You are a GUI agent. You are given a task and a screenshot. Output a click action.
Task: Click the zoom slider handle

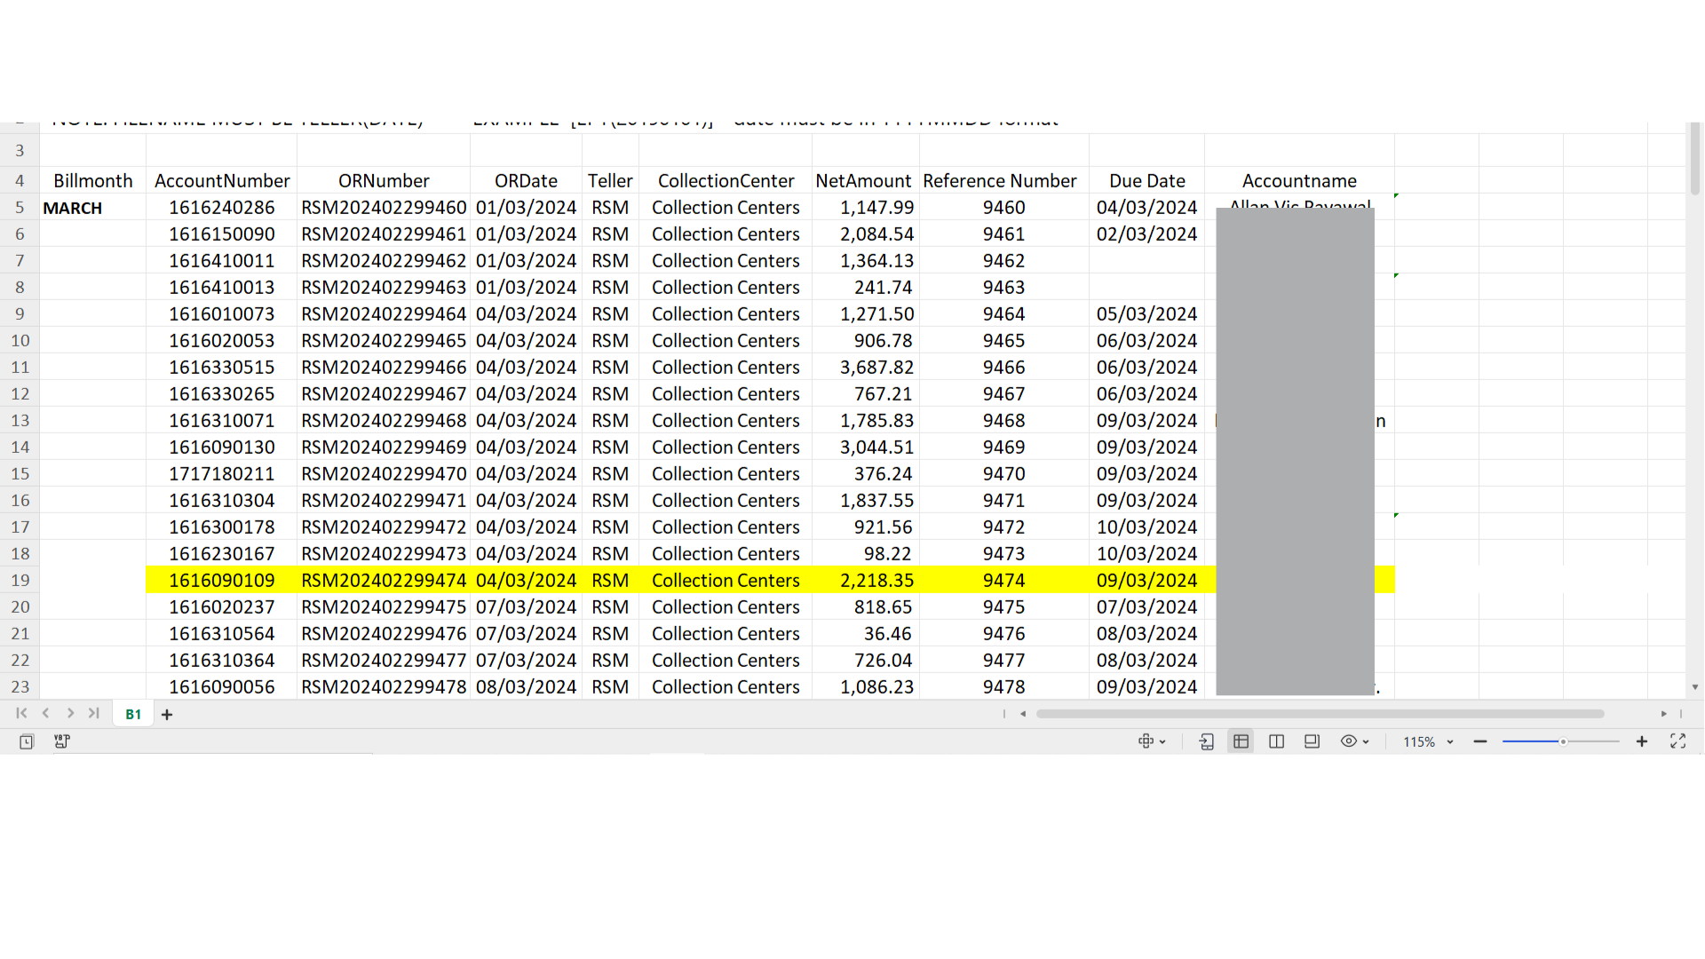point(1563,741)
